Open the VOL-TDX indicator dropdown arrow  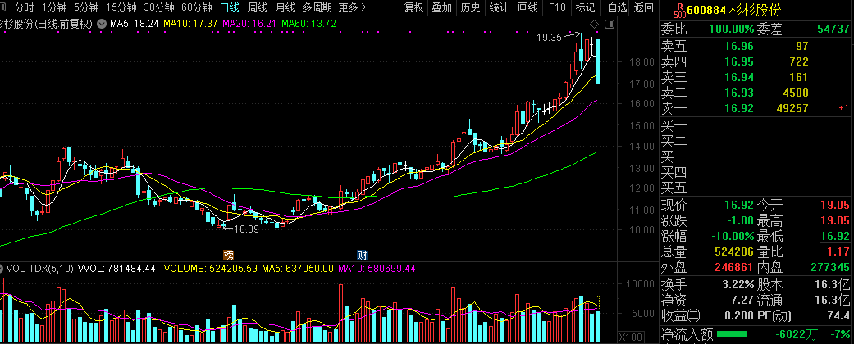2,268
